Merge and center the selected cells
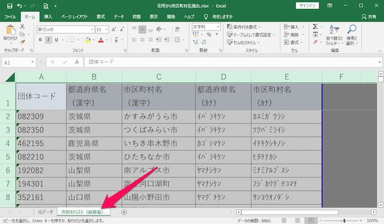The height and width of the screenshot is (224, 384). 178,40
